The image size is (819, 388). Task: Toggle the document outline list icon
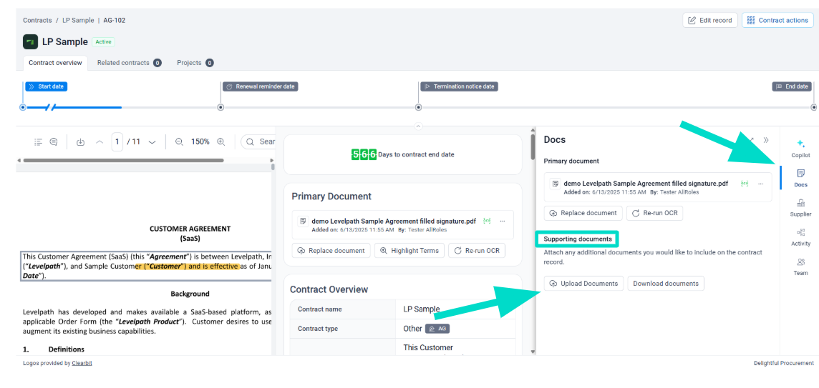point(39,142)
